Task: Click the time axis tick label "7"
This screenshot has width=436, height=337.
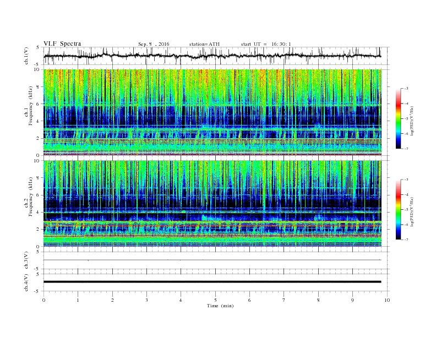Action: coord(284,300)
